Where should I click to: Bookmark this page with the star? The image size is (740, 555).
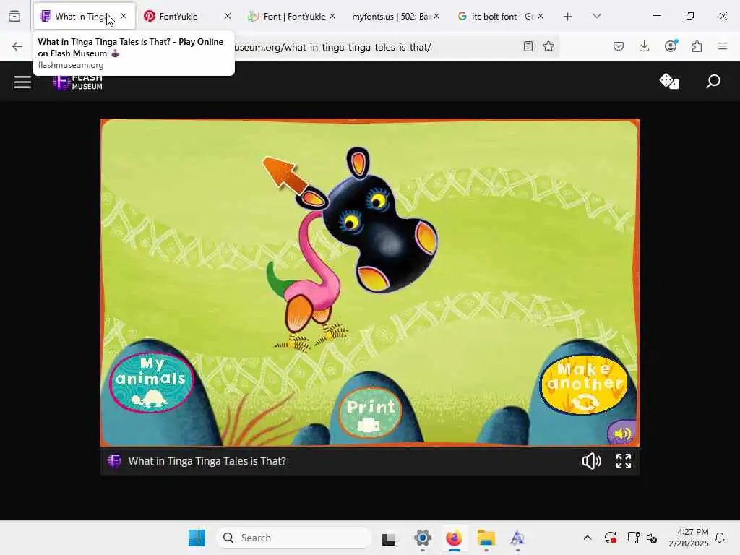[x=548, y=46]
